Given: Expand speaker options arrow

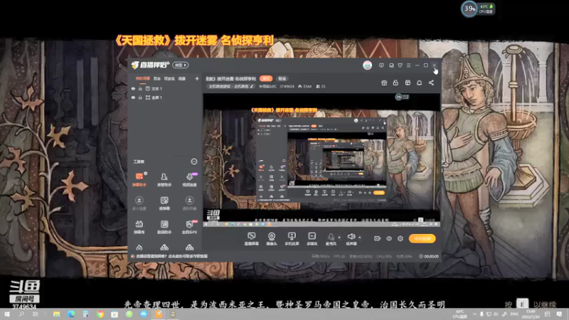Looking at the screenshot, I should tap(360, 238).
